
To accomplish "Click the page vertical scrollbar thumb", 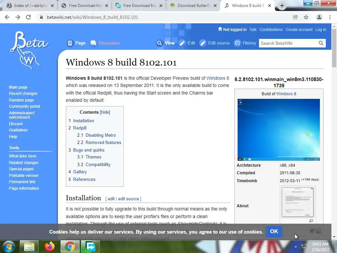I will click(x=334, y=48).
